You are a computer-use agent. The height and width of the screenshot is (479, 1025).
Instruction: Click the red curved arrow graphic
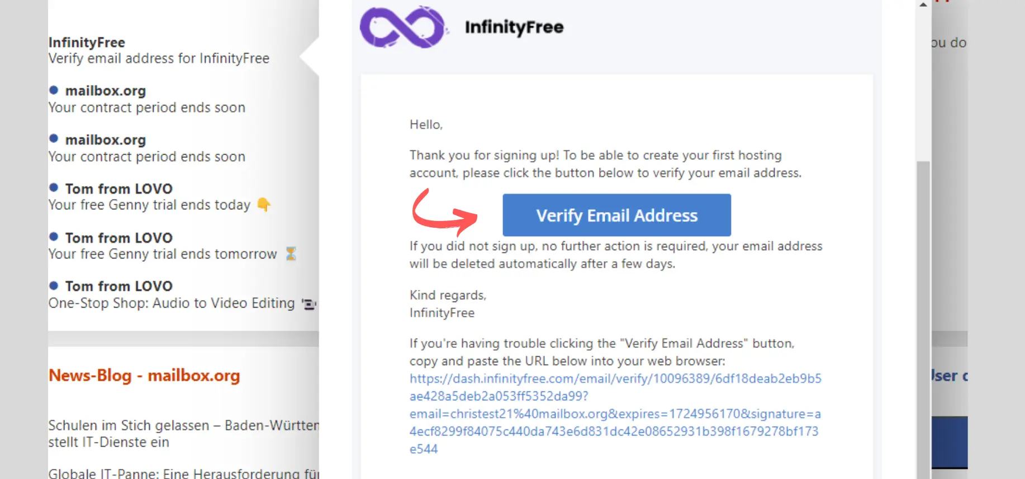[444, 213]
